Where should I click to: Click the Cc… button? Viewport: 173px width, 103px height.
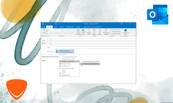tap(51, 42)
